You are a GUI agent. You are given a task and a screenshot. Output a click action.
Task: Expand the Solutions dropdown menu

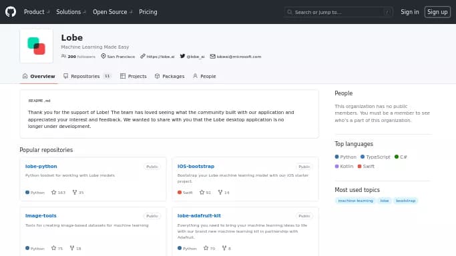pos(71,12)
